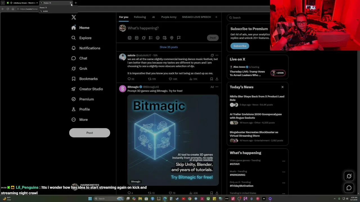
Task: Click Show 35 posts link
Action: coord(169,47)
